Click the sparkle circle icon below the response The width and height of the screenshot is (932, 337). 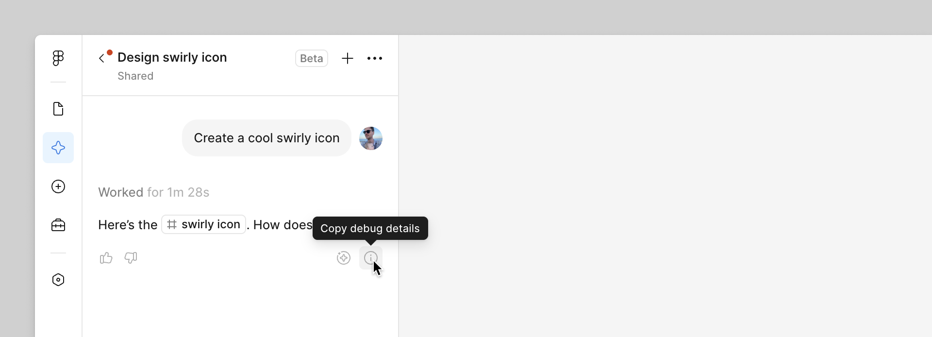pyautogui.click(x=344, y=258)
